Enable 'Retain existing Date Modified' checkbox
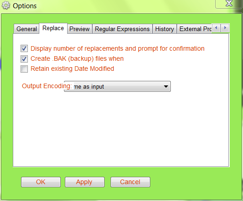This screenshot has width=243, height=201. pyautogui.click(x=24, y=69)
